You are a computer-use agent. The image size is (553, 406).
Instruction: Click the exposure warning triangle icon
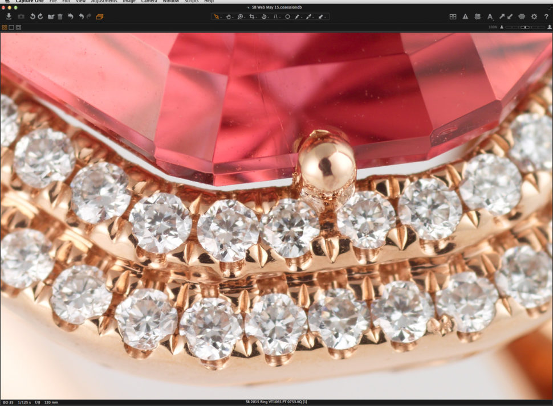coord(466,17)
